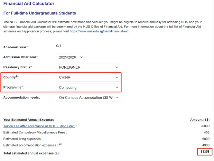This screenshot has width=214, height=161.
Task: Click the total annual expenses value 31358
Action: pos(204,152)
